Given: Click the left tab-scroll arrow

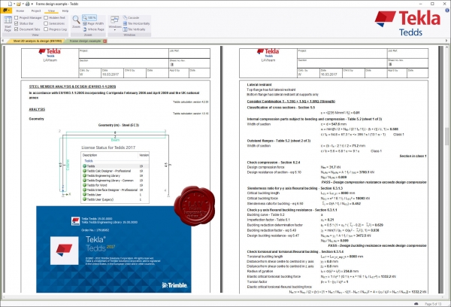Looking at the screenshot, I should (2, 41).
